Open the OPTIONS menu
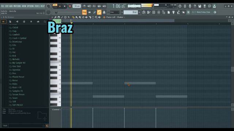Image resolution: width=234 pixels, height=131 pixels. (x=30, y=6)
